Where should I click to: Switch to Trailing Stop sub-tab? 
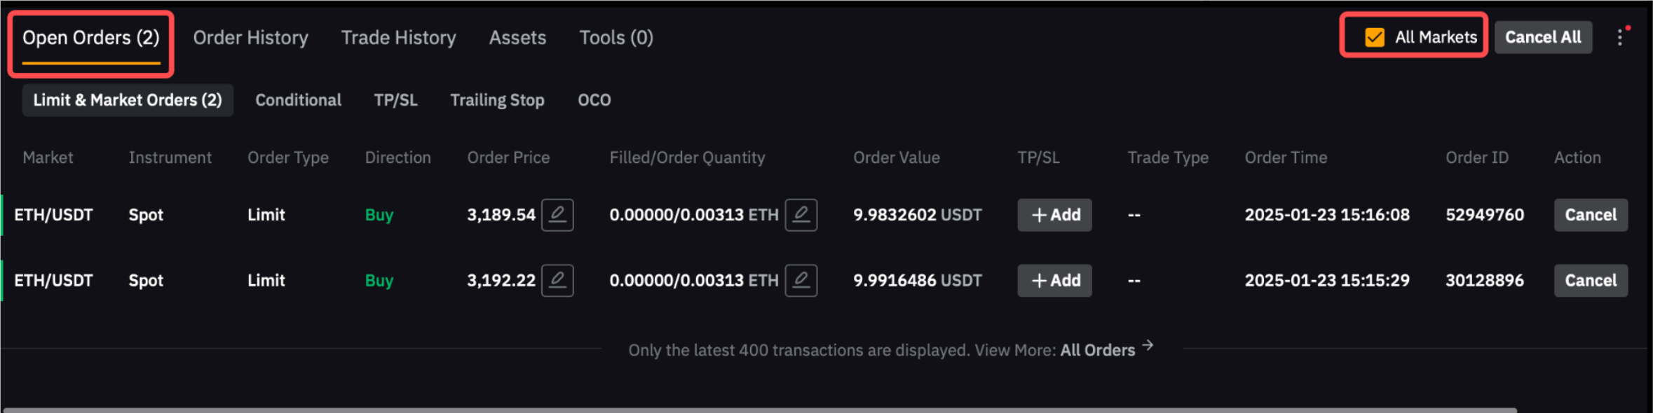pyautogui.click(x=497, y=100)
